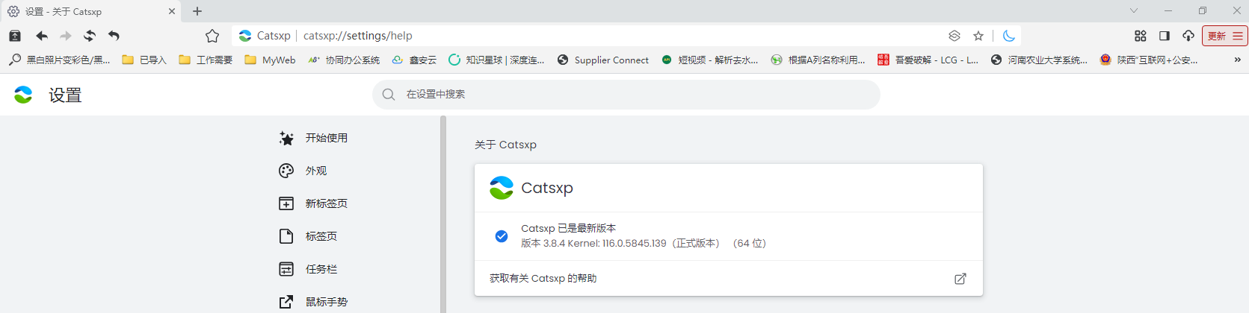Click the 获取有关 Catsxp 的帮助 link
The width and height of the screenshot is (1249, 313).
click(x=729, y=278)
